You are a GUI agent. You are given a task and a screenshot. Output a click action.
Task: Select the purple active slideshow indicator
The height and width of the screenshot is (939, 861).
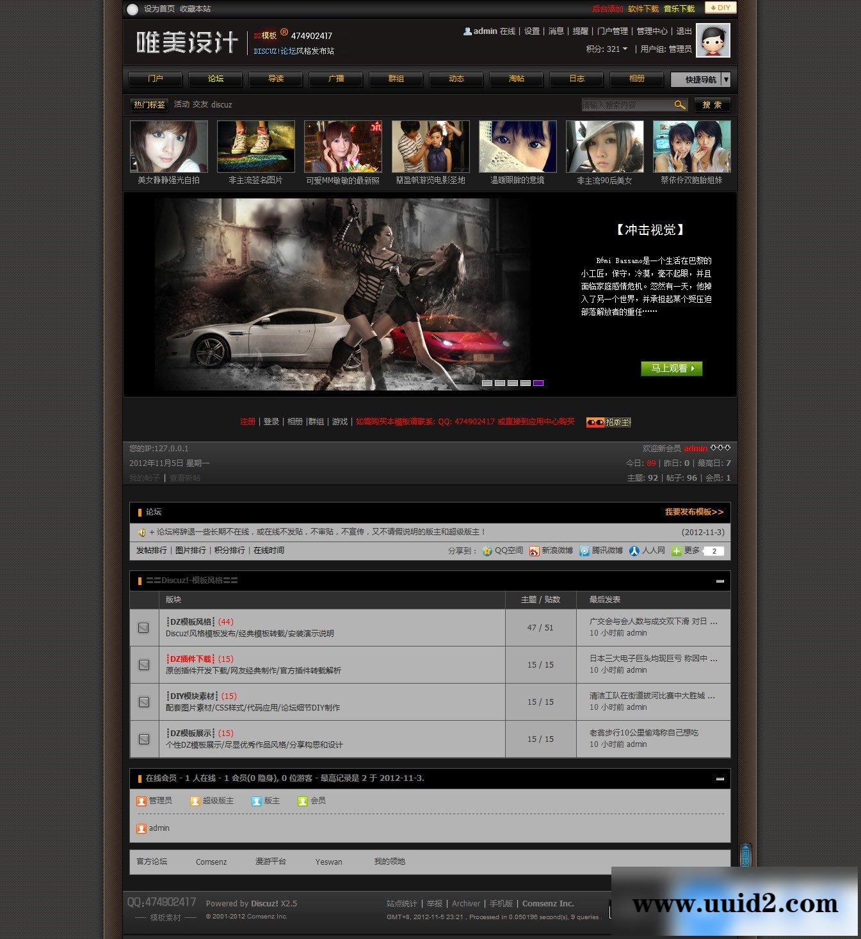click(538, 383)
